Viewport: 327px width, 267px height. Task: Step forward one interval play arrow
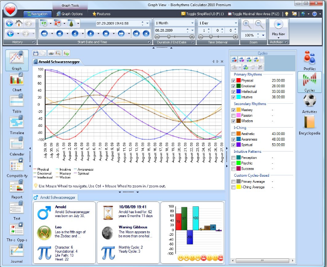pos(90,33)
